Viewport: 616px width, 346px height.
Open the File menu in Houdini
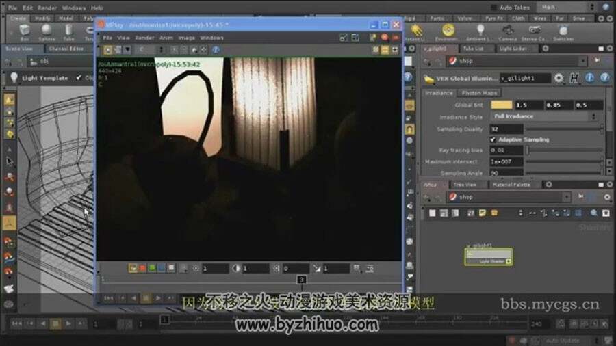pos(12,8)
